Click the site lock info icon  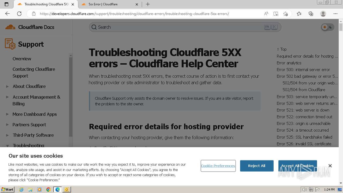[33, 14]
